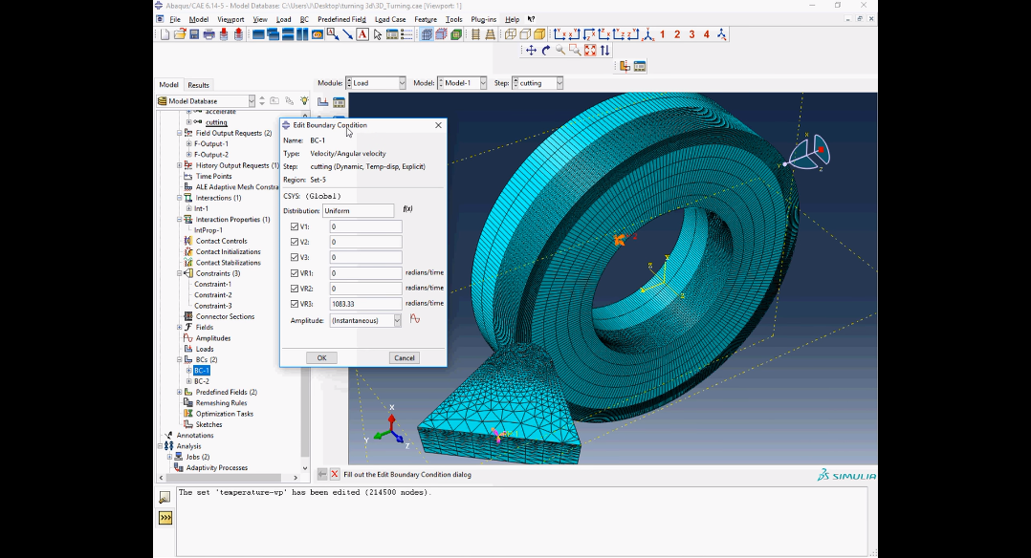Viewport: 1031px width, 558px height.
Task: Expand History Output Requests node
Action: 180,165
